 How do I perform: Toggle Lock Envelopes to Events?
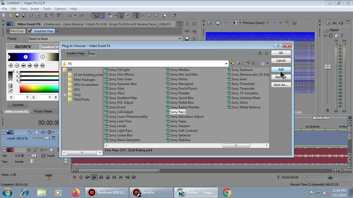tap(121, 16)
